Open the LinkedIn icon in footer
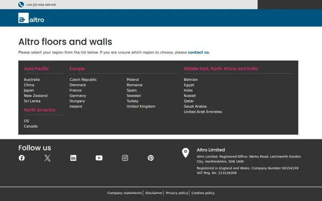This screenshot has width=322, height=201. (x=74, y=158)
